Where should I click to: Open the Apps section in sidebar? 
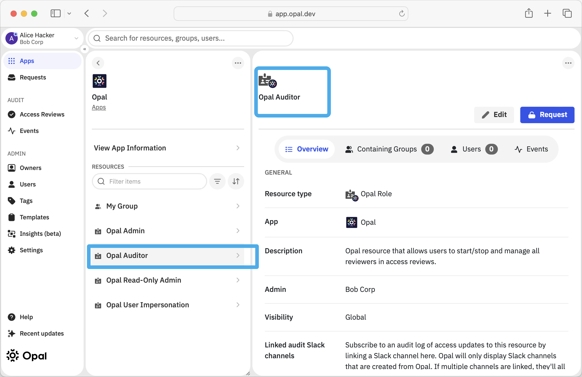(42, 61)
